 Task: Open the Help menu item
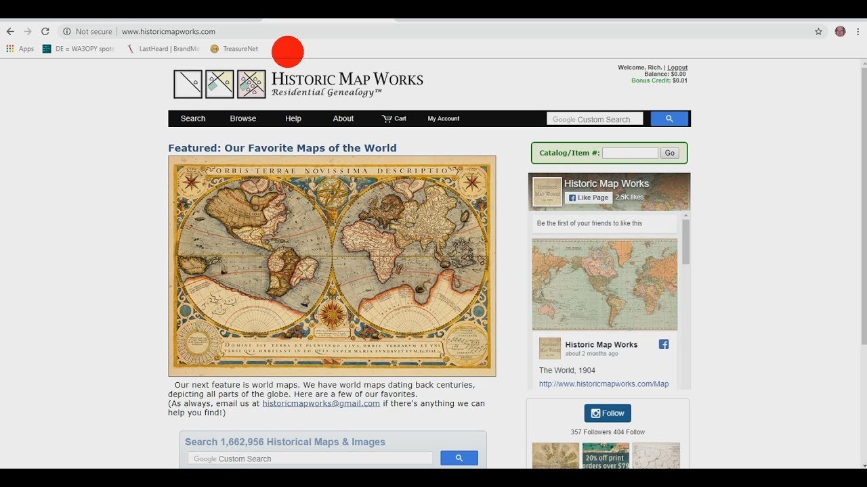coord(293,118)
